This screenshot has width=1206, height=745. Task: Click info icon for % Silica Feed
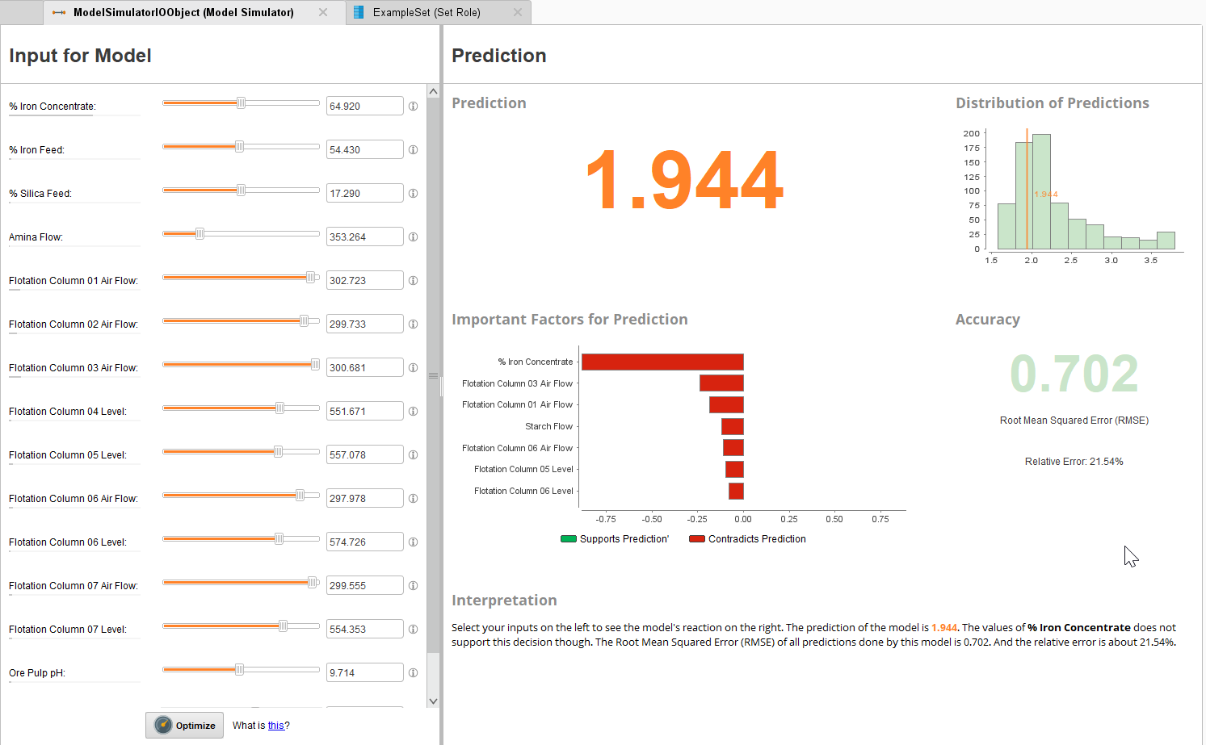413,194
